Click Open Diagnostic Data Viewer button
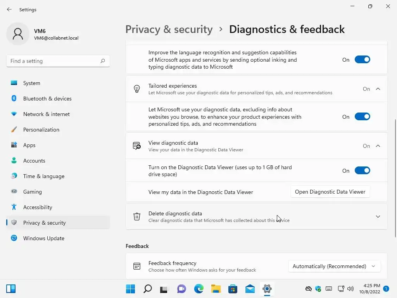The height and width of the screenshot is (298, 397). [330, 192]
